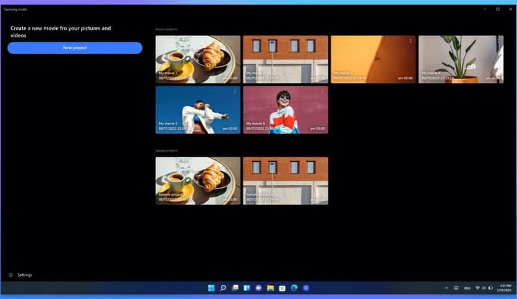Open the brick building recent project thumbnail
The width and height of the screenshot is (517, 299).
click(286, 59)
